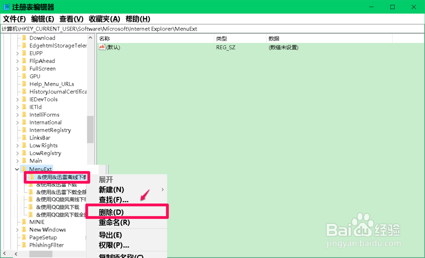The height and width of the screenshot is (258, 425).
Task: Select the &使用QQ旋风离线下载 key
Action: pyautogui.click(x=61, y=199)
